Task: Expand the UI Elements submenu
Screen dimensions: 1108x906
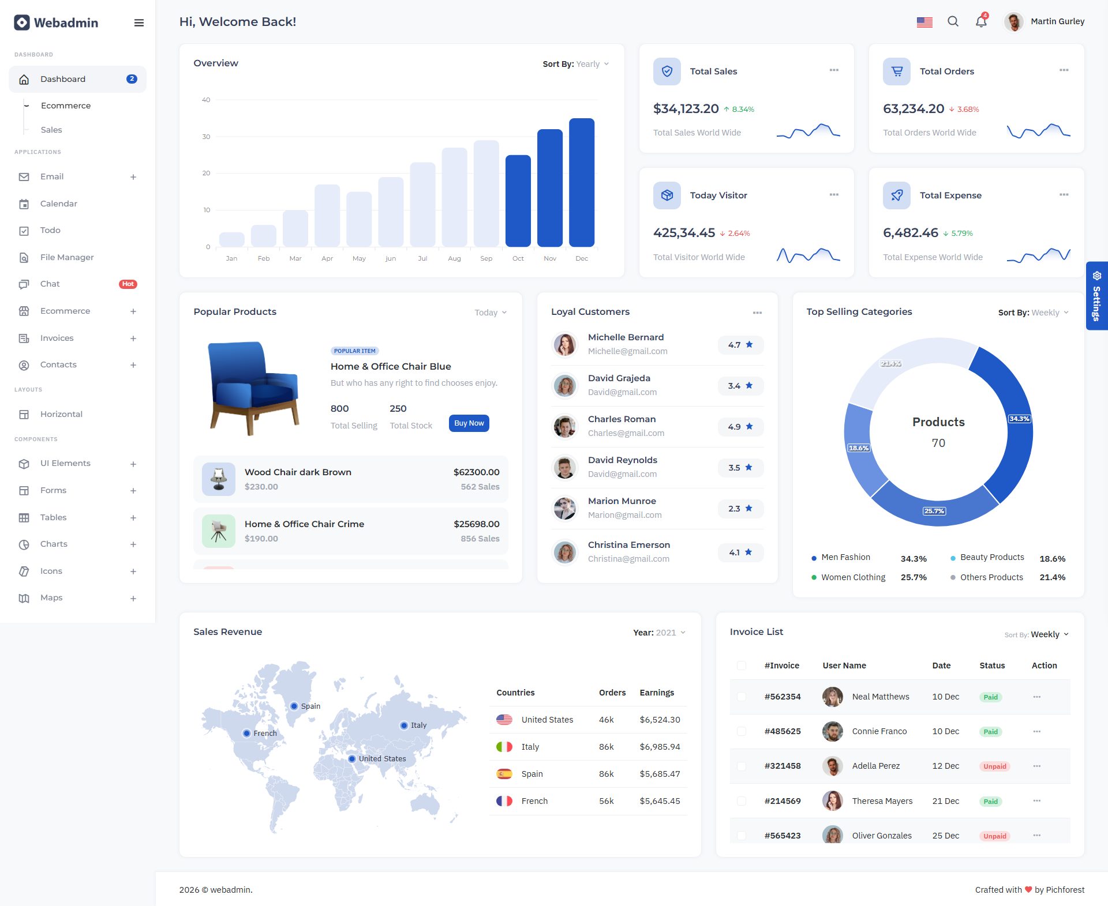Action: click(x=133, y=464)
